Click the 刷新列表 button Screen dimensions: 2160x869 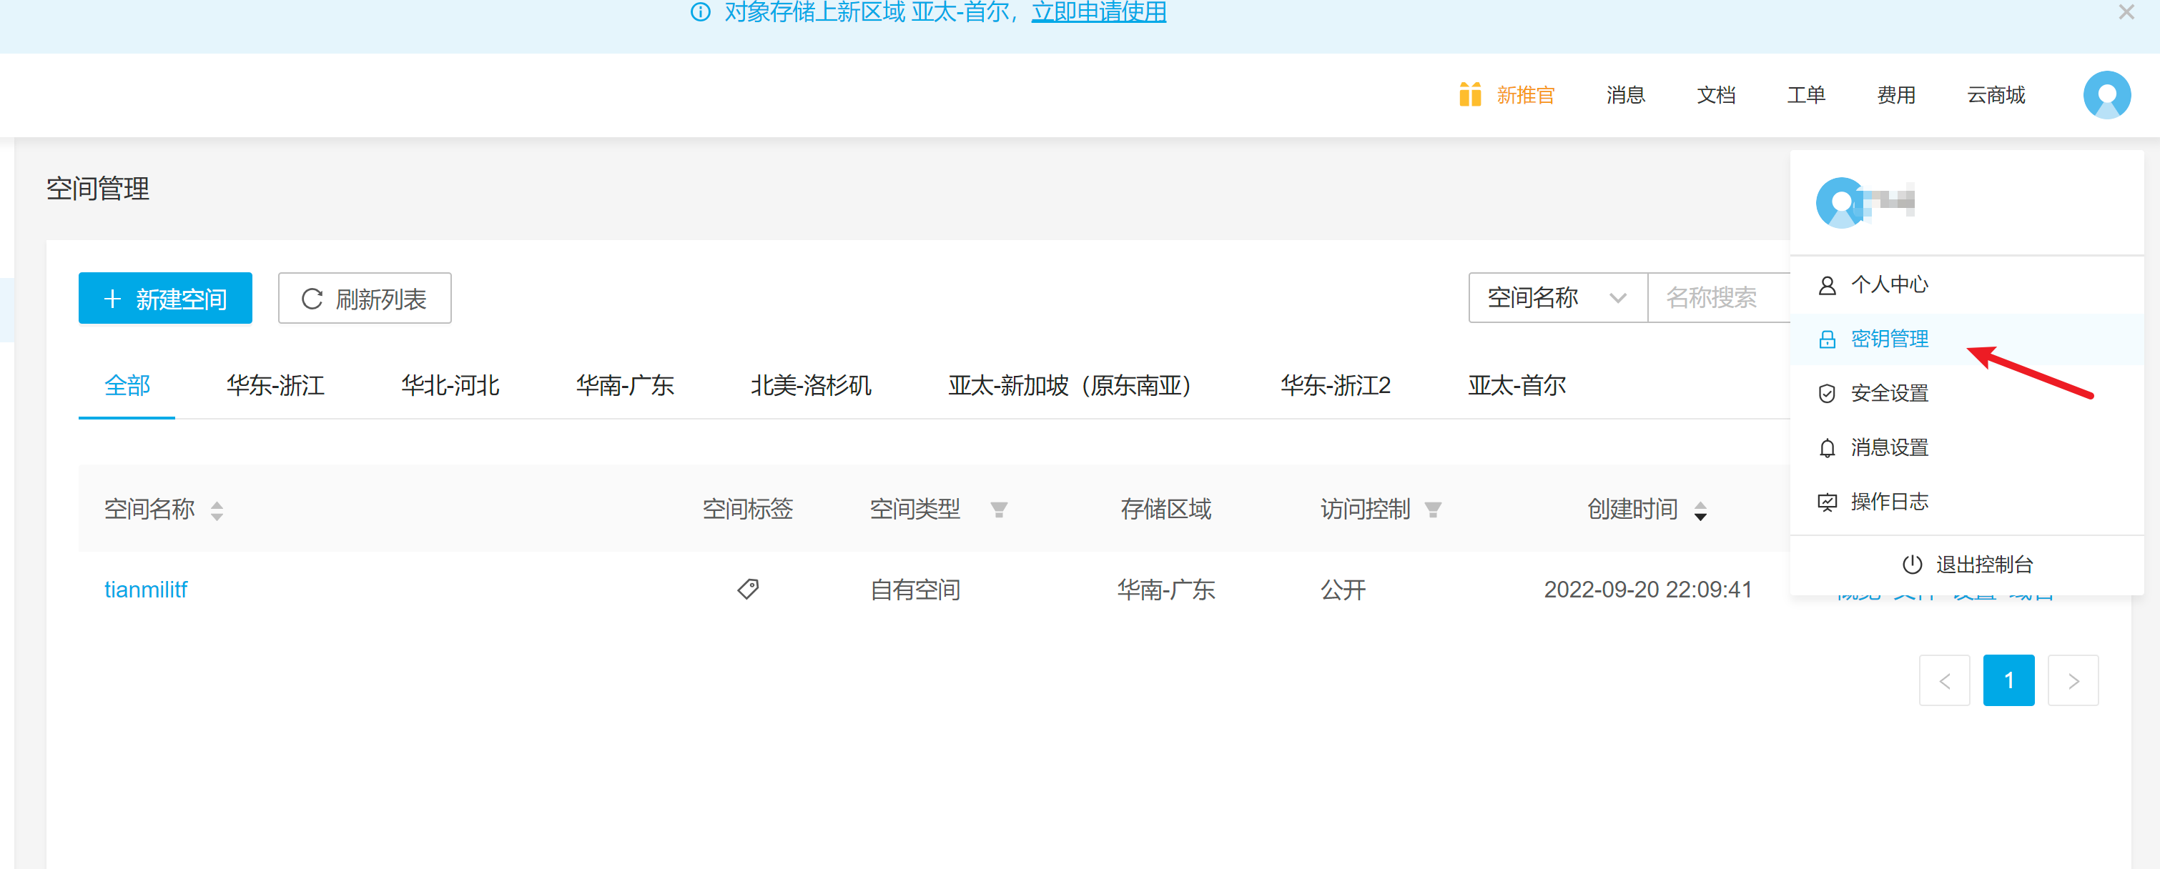(x=364, y=298)
